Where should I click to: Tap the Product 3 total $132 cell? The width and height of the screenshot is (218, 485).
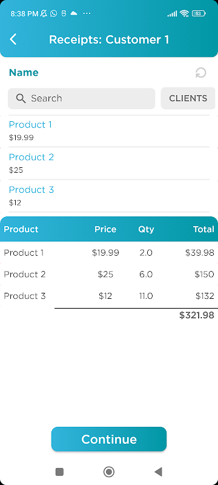coord(205,296)
